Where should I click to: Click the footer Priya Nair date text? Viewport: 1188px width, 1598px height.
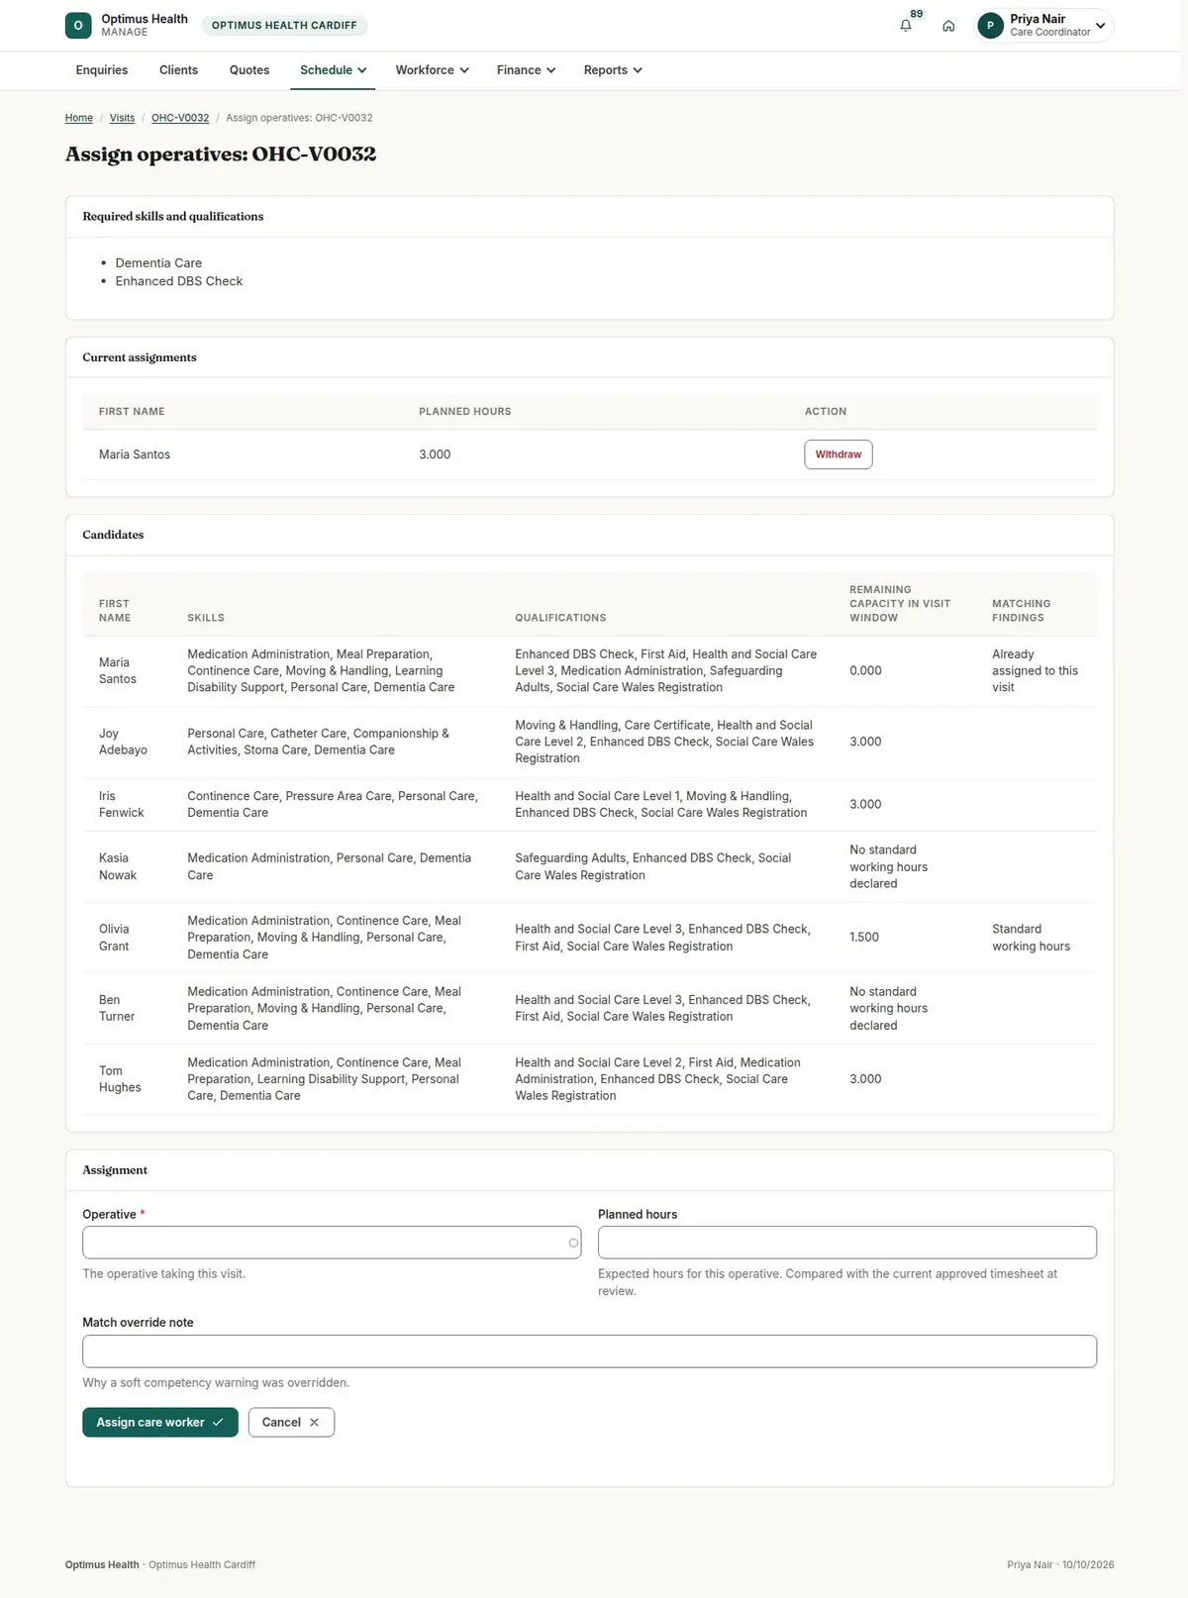pos(1060,1565)
